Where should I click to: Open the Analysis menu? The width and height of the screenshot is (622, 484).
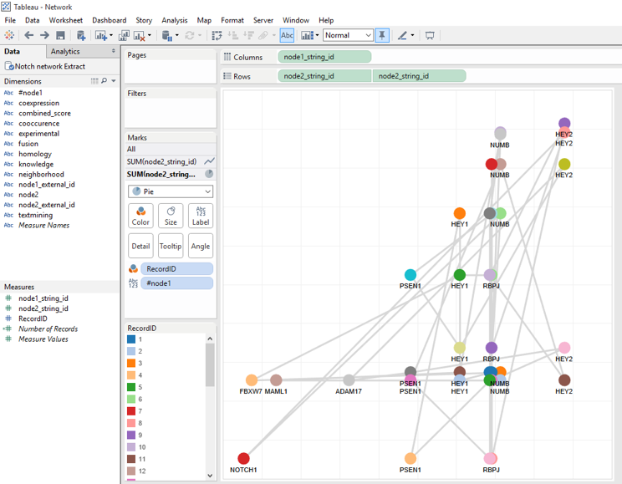click(x=175, y=20)
